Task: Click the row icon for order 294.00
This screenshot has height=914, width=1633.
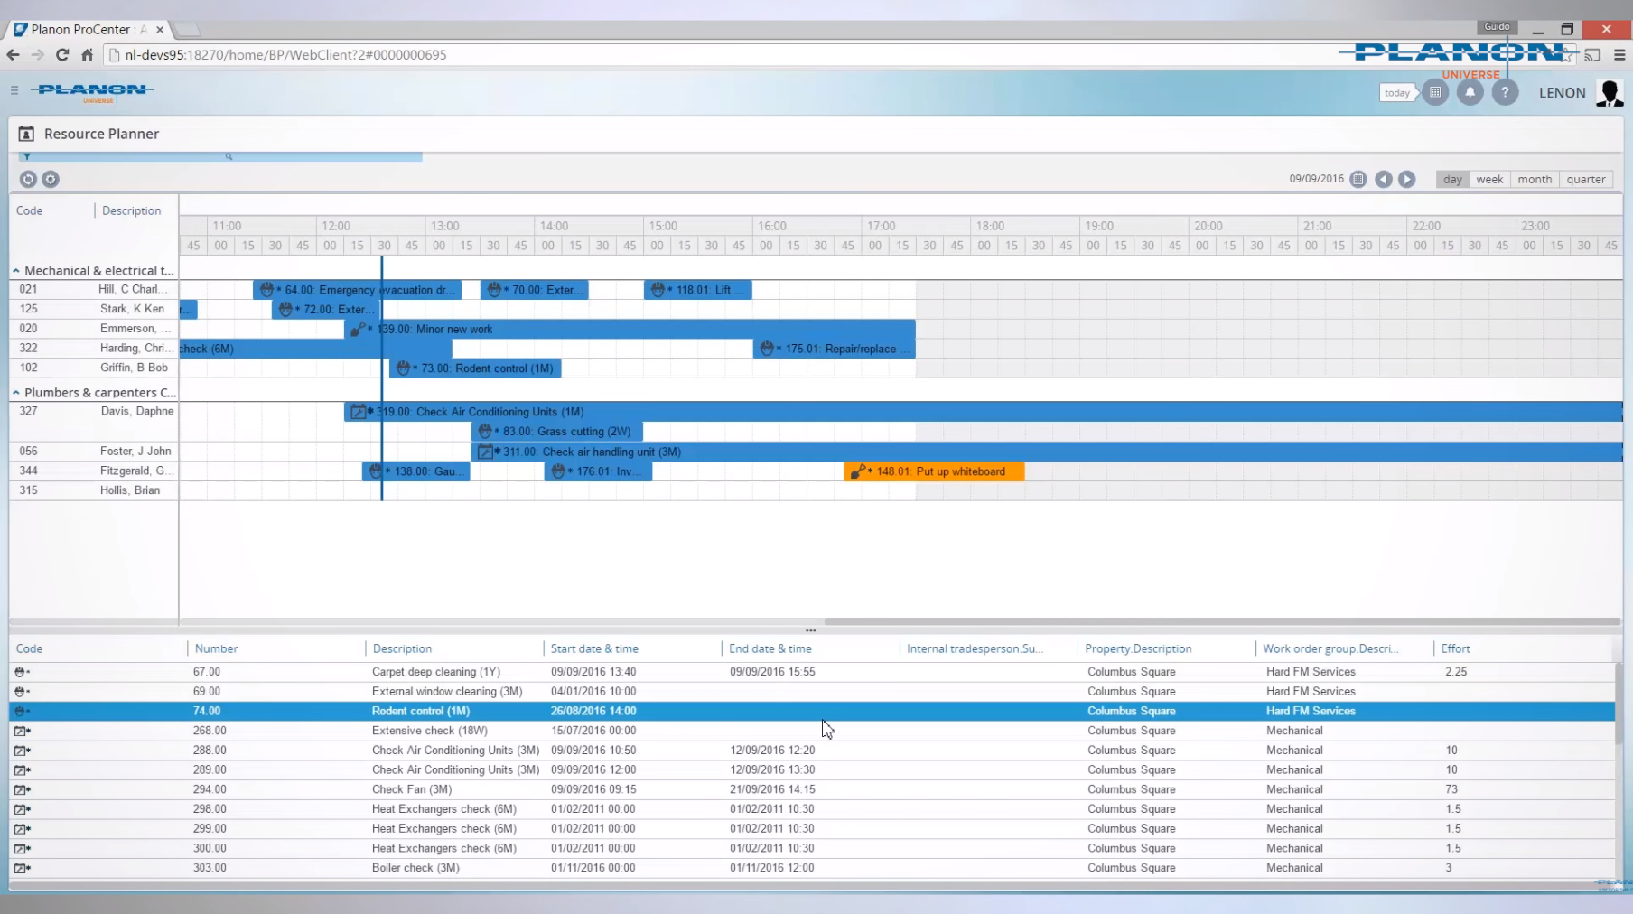Action: pyautogui.click(x=23, y=789)
